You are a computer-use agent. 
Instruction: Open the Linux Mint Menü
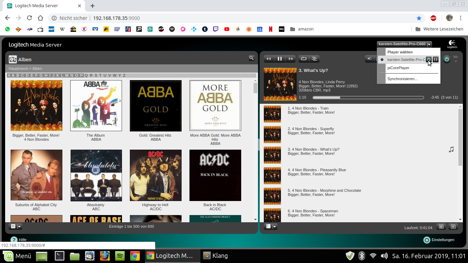(17, 255)
